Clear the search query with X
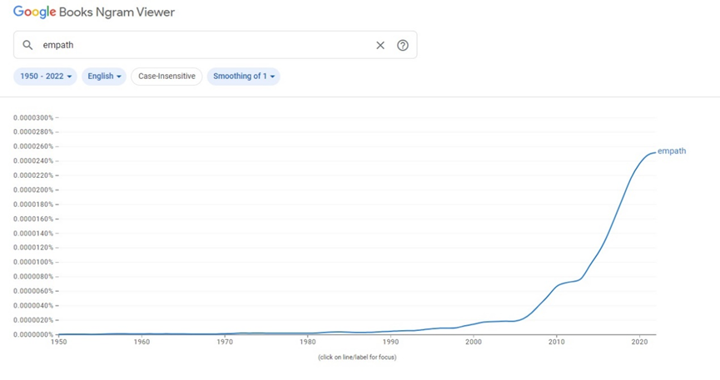The height and width of the screenshot is (380, 720). click(380, 45)
